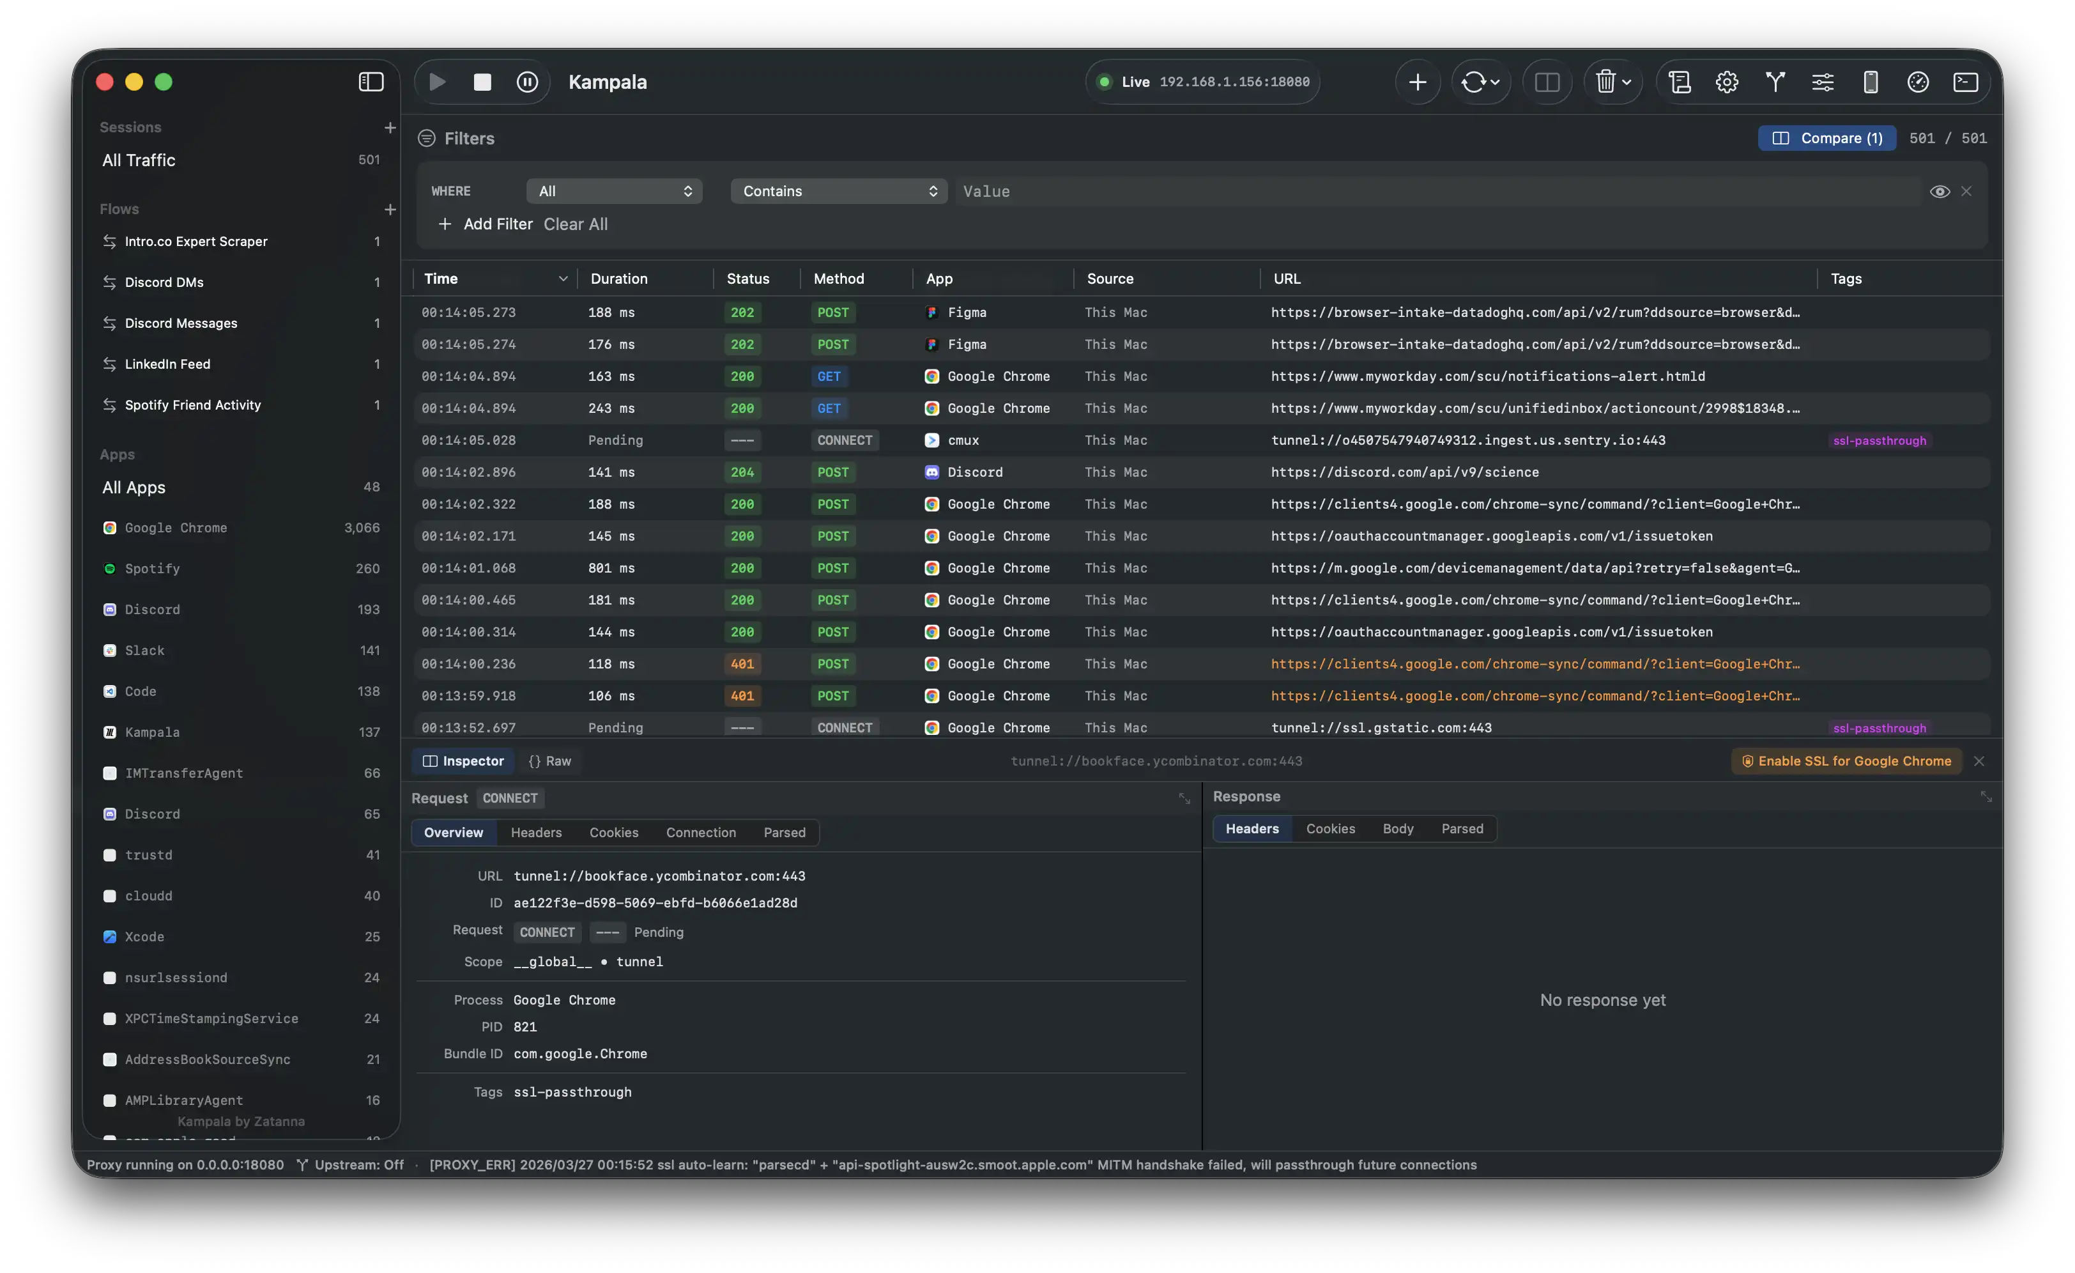
Task: Open the terminal console icon
Action: tap(1966, 82)
